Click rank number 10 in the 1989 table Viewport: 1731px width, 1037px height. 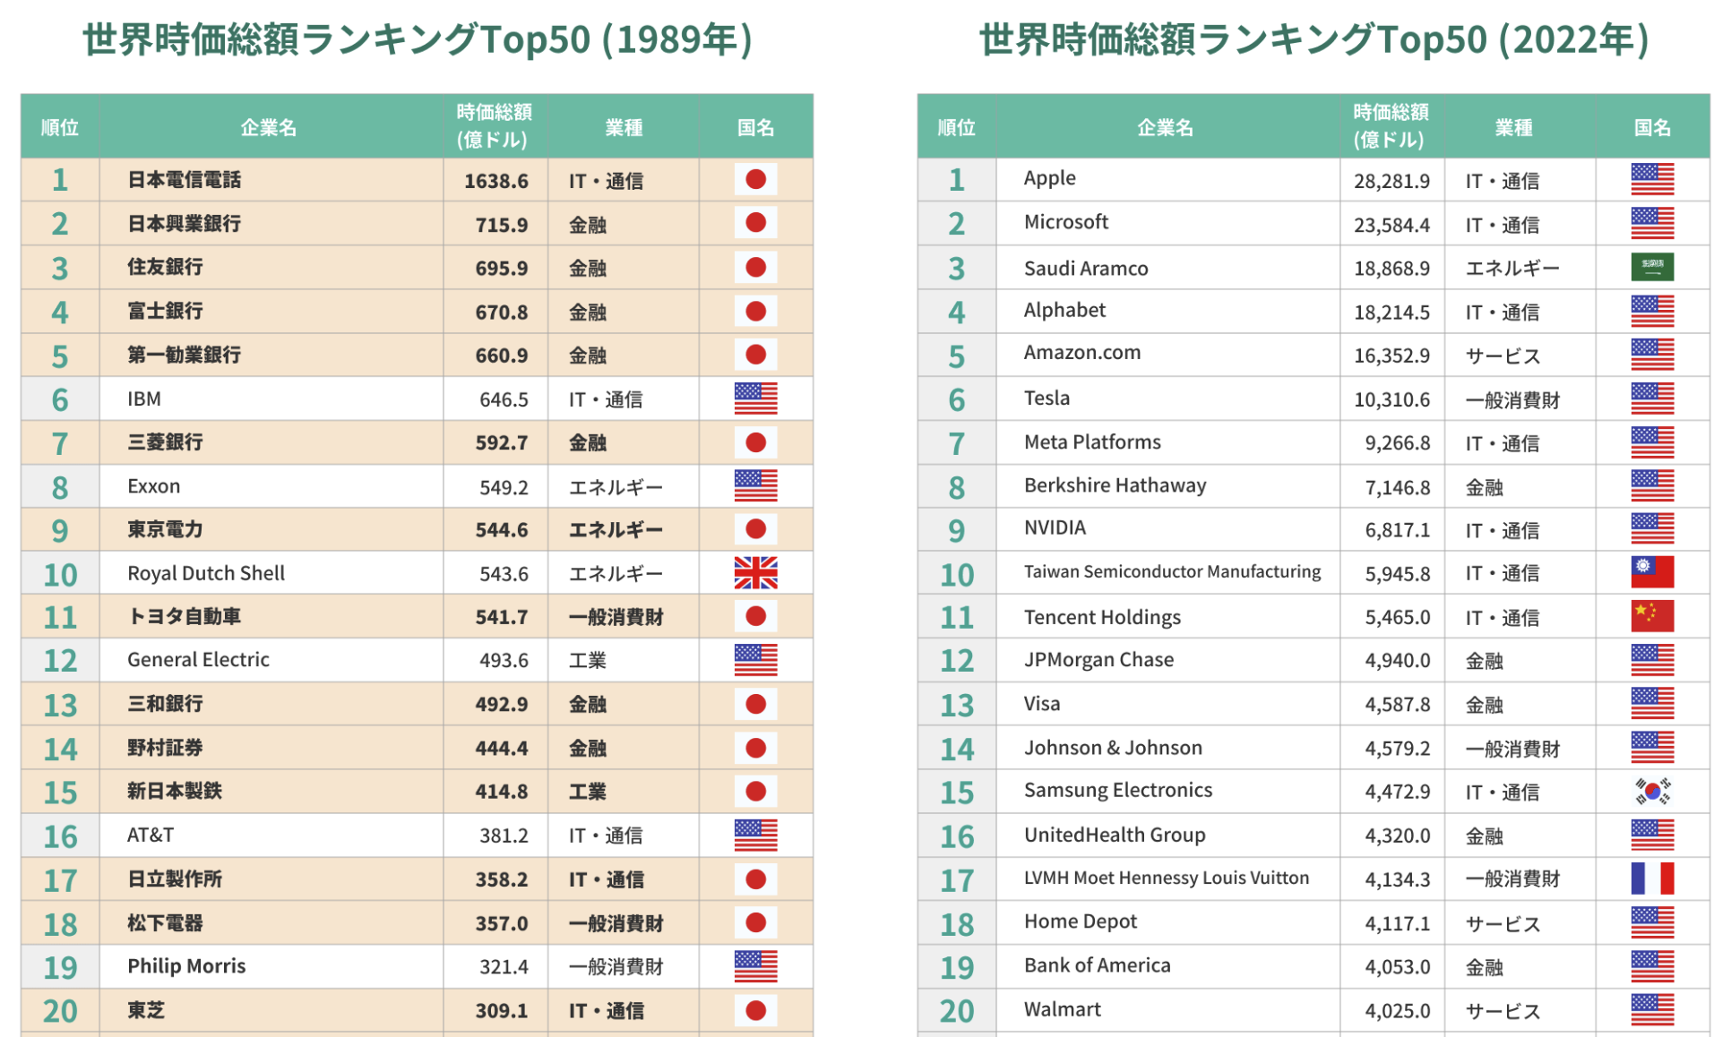click(60, 575)
